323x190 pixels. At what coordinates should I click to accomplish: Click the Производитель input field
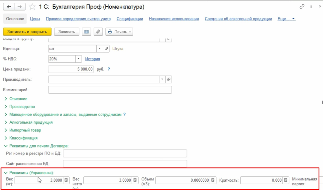[104, 79]
